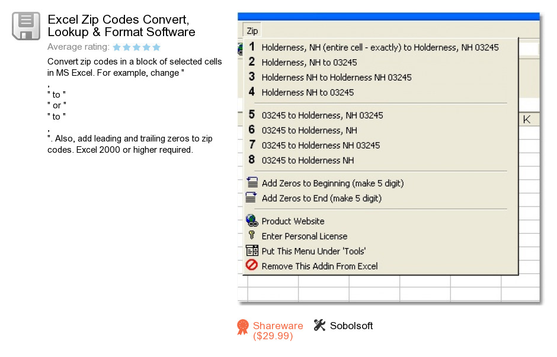Choose option 1 Holderness, NH entire cell exactly

point(380,47)
